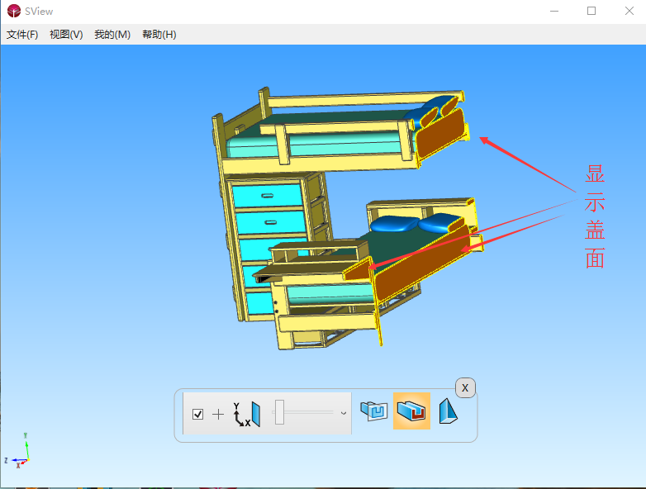
Task: Expand the dropdown arrow beside the slider
Action: pos(343,413)
